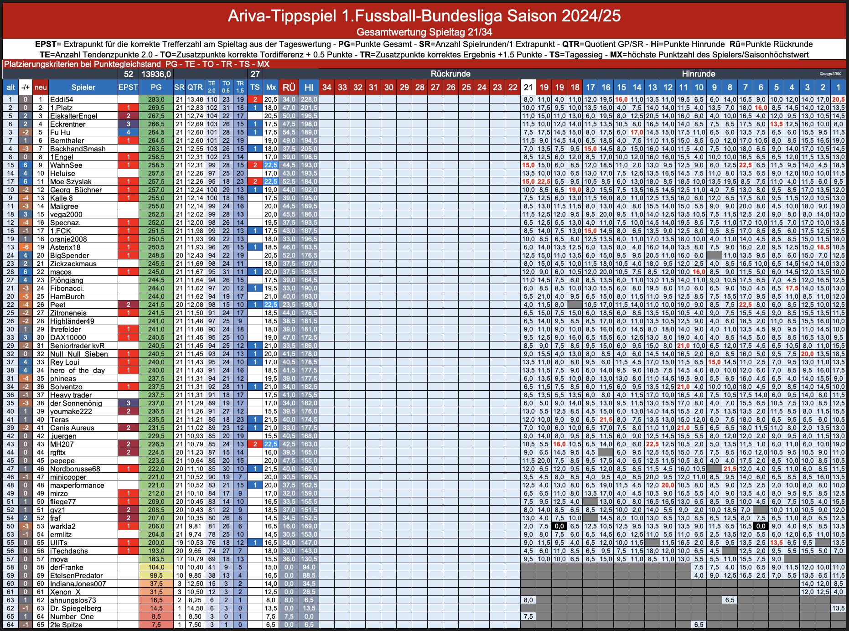This screenshot has width=849, height=631.
Task: Click player name 'Highländer49'
Action: (x=72, y=321)
